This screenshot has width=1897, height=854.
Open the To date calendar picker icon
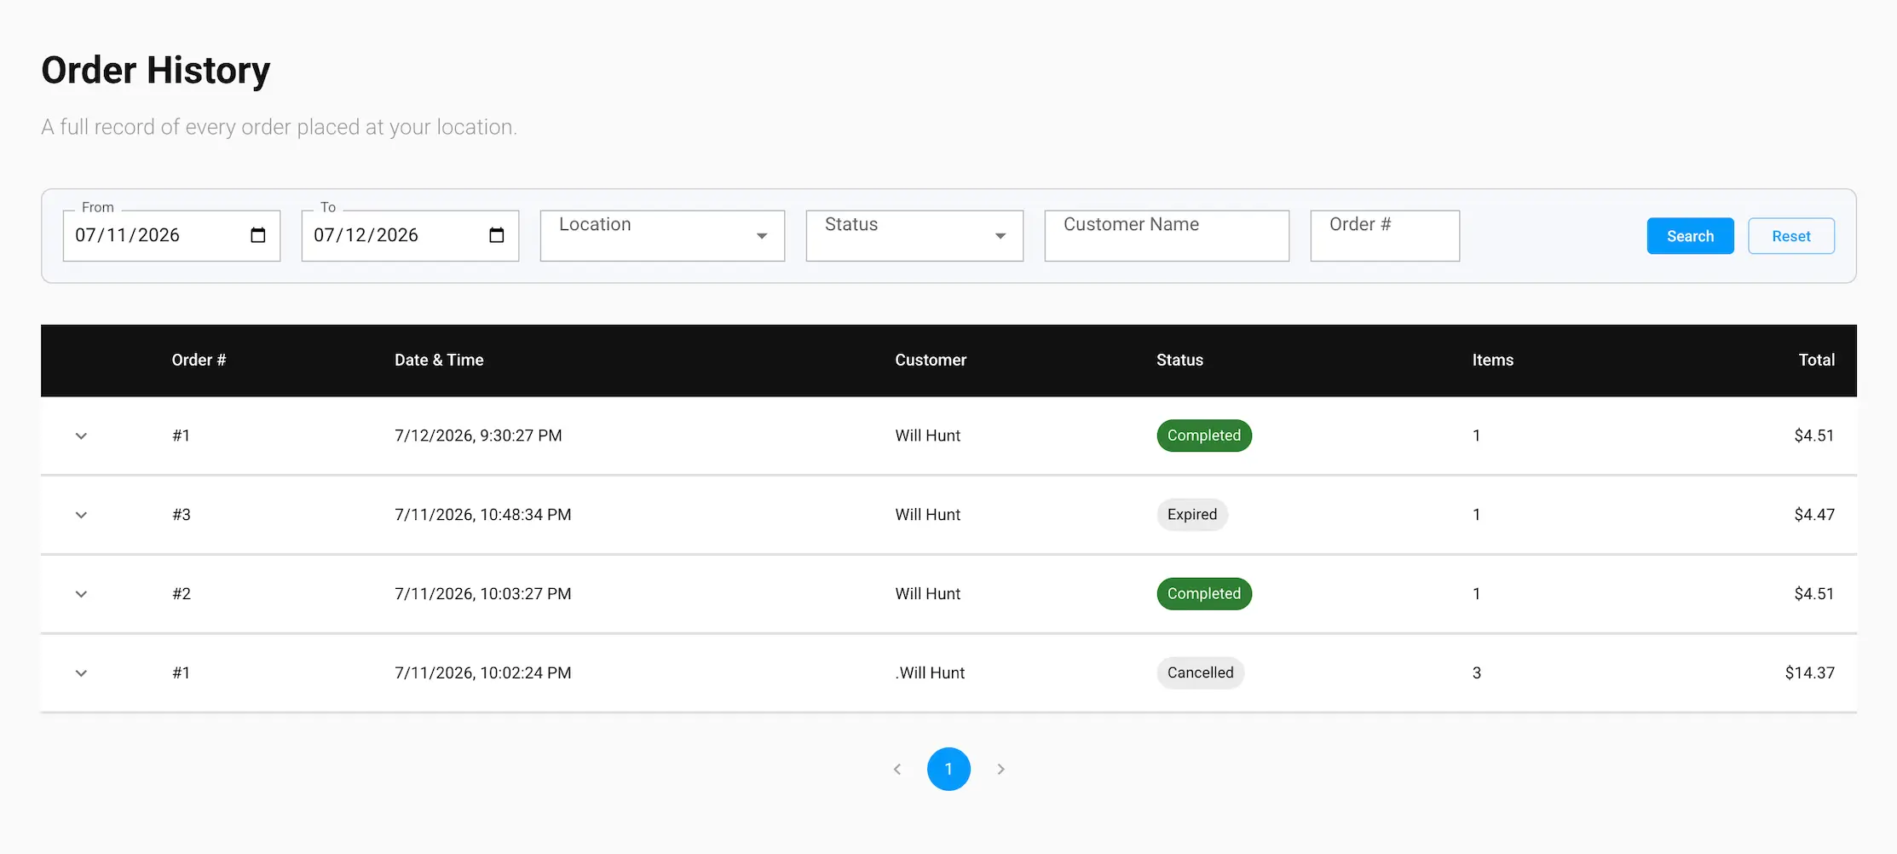497,235
